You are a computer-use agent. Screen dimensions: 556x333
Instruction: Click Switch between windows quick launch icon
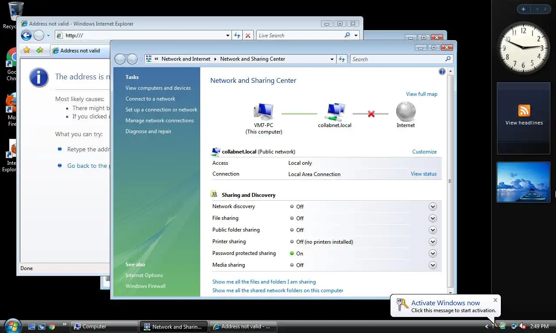(42, 326)
